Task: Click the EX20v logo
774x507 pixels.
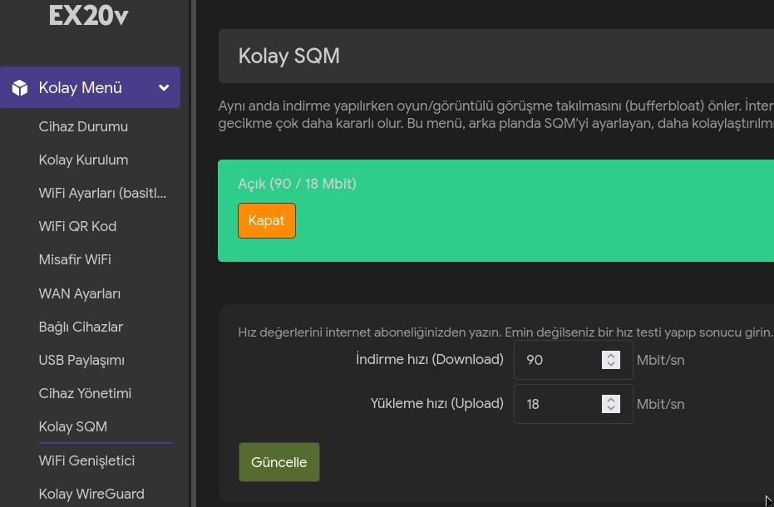Action: [89, 15]
